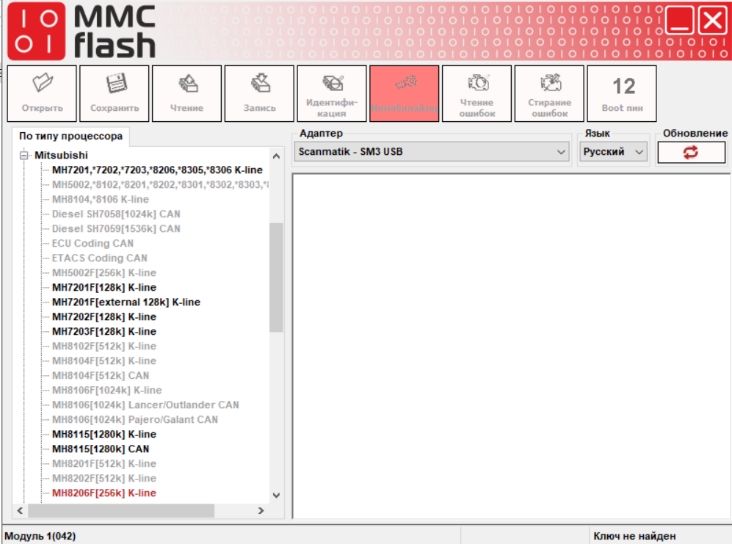Viewport: 732px width, 544px height.
Task: Click the horizontal scrollbar right arrow
Action: (x=261, y=510)
